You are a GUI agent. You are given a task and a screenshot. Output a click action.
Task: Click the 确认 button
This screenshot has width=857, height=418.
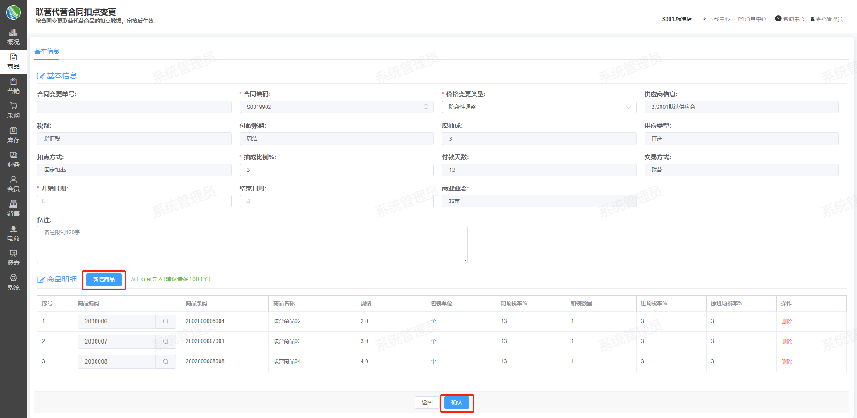[x=457, y=402]
